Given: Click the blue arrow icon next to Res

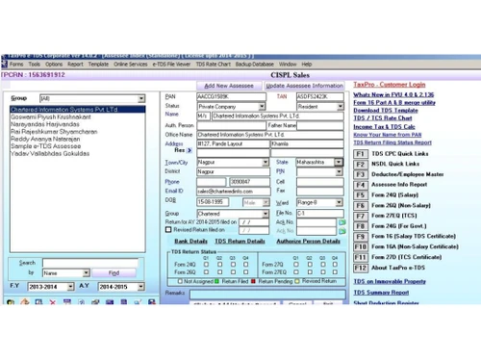Looking at the screenshot, I should click(190, 150).
